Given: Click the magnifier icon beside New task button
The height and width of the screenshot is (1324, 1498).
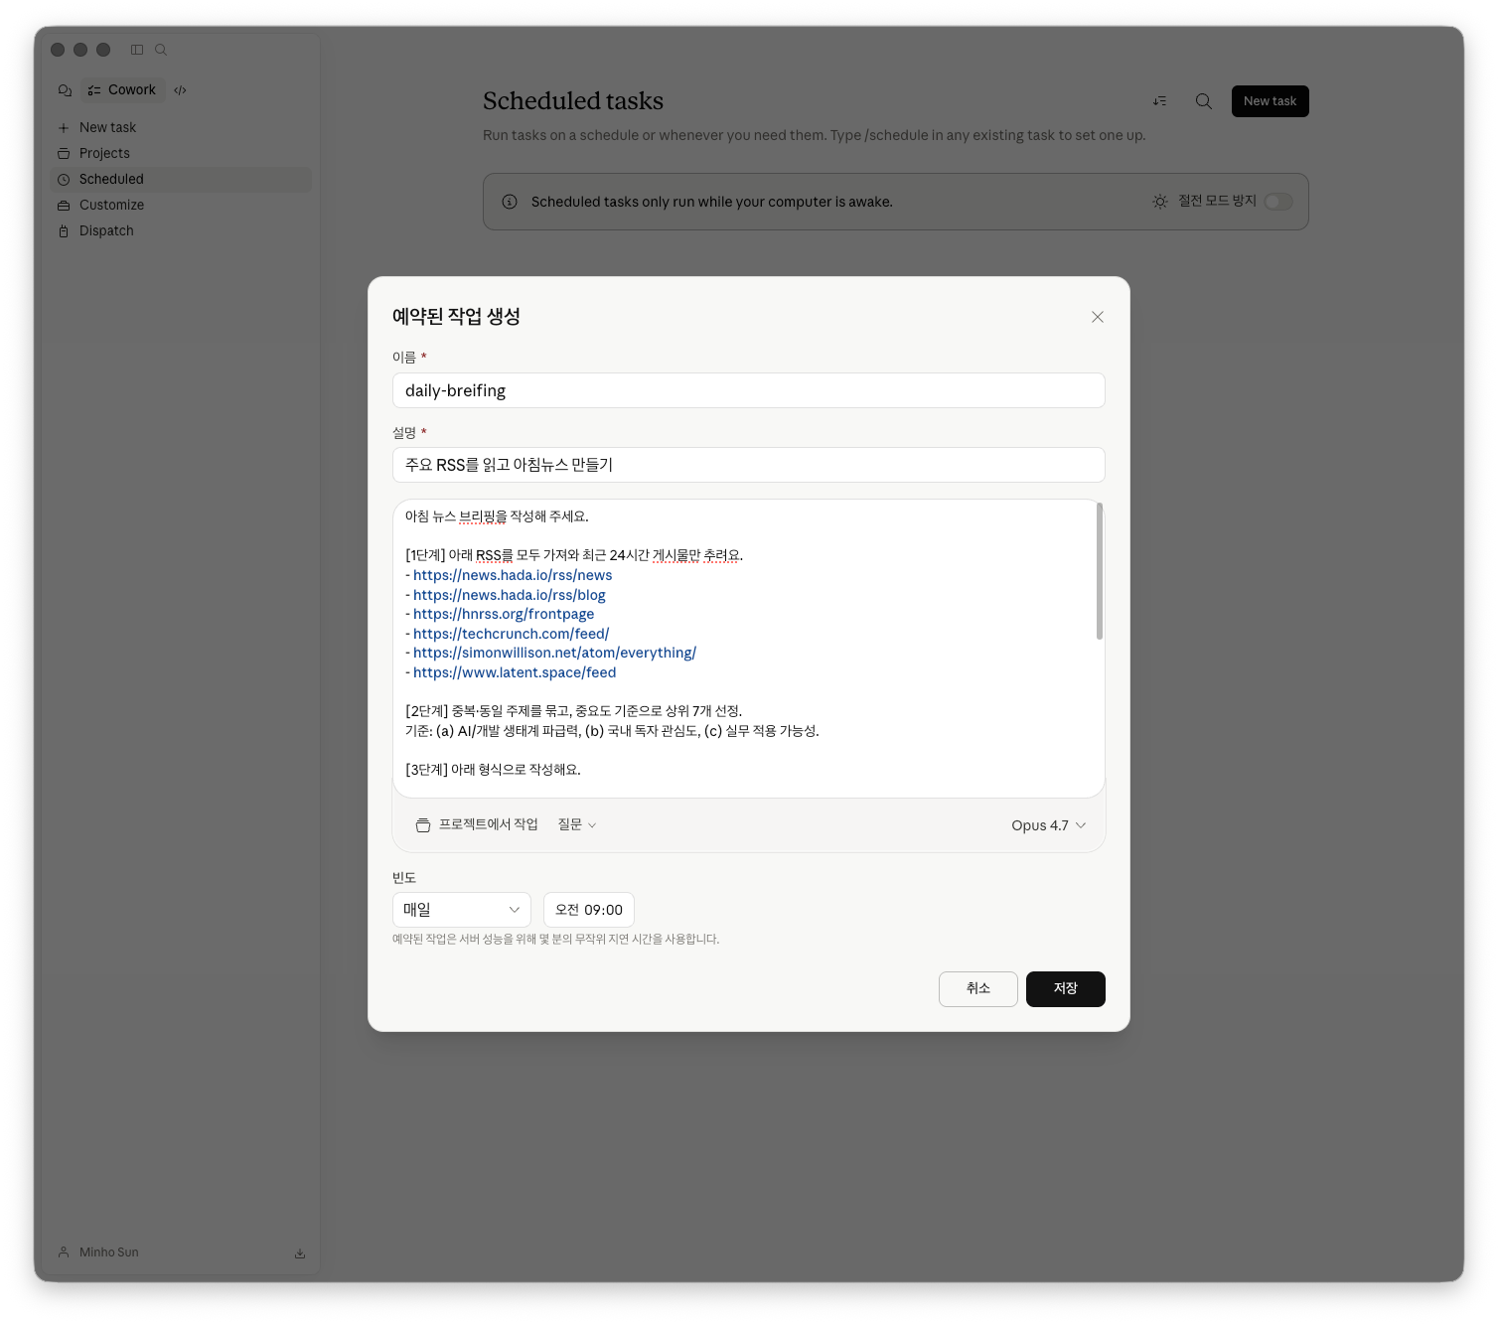Looking at the screenshot, I should click(x=1203, y=101).
